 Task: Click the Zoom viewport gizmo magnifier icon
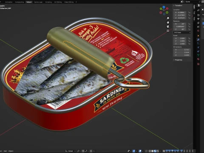click(168, 18)
